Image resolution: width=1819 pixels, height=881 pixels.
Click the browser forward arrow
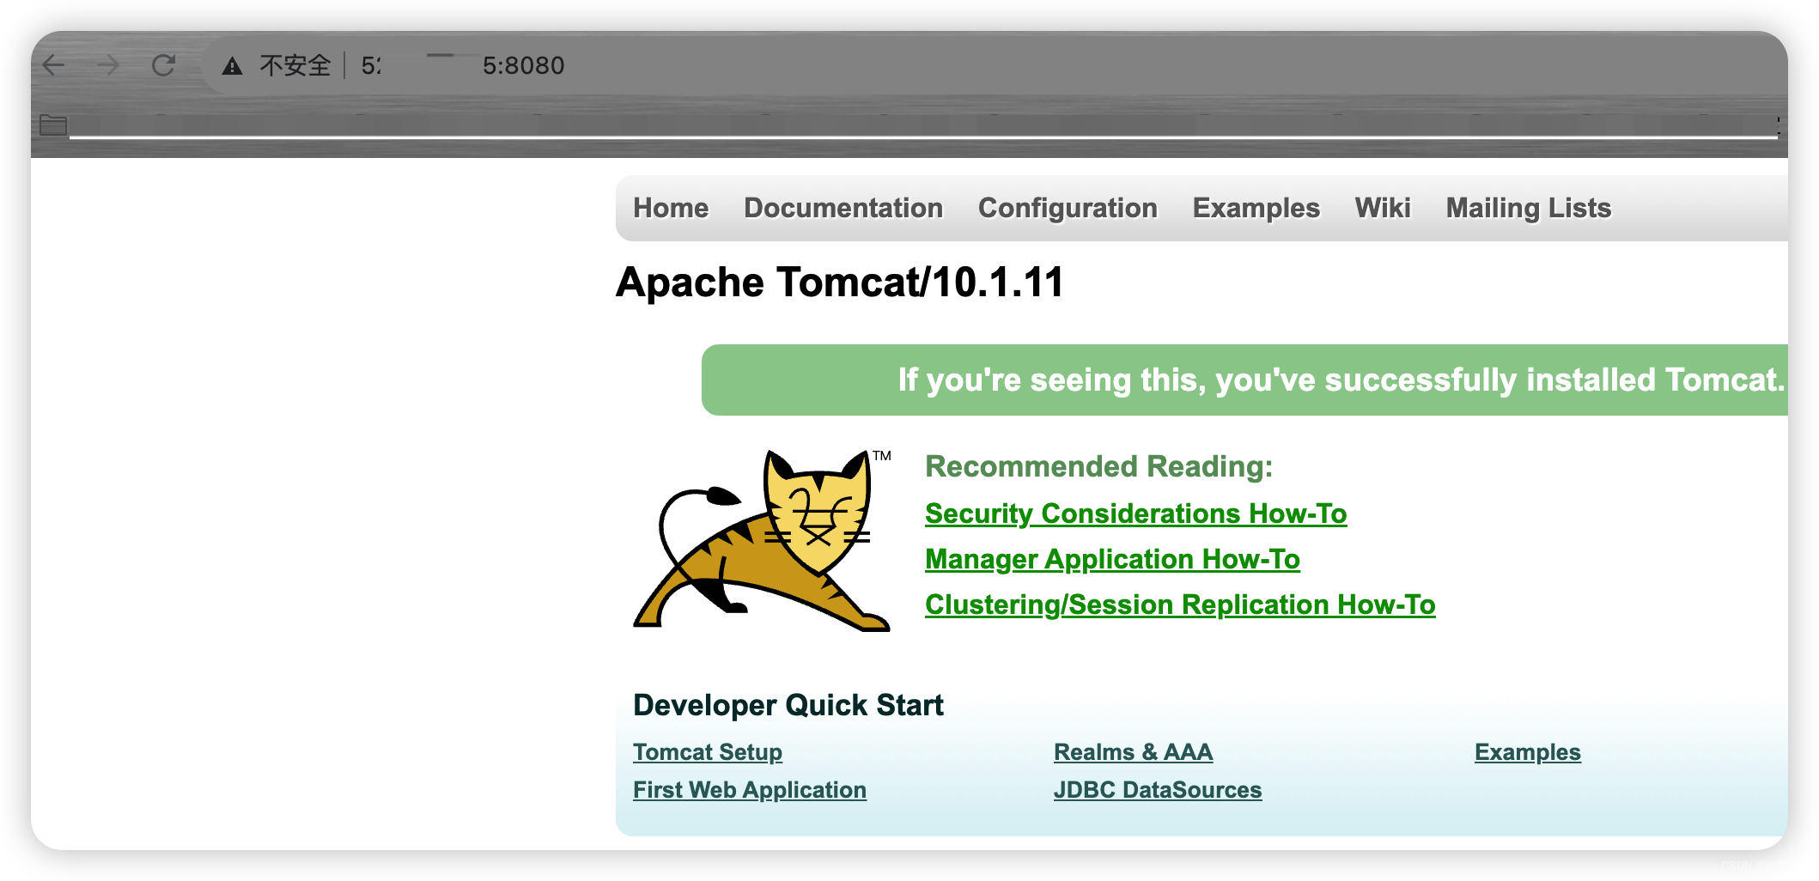(x=108, y=65)
